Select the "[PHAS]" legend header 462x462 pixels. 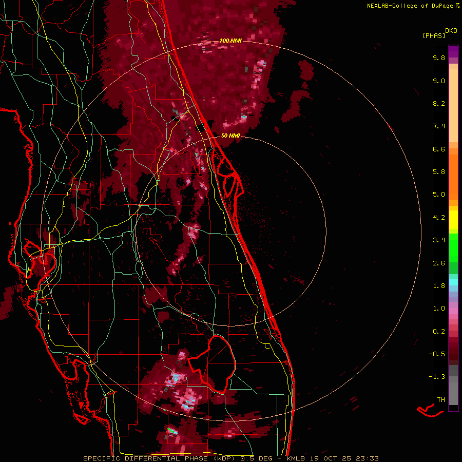[434, 35]
